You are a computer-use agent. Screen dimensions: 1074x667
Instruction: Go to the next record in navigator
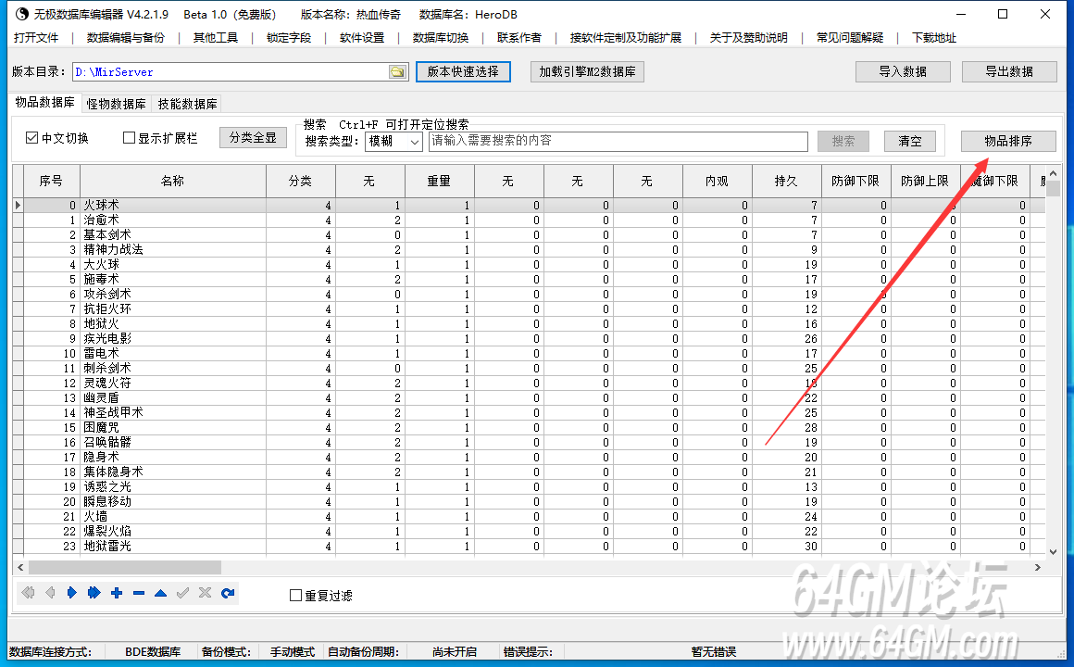point(72,593)
